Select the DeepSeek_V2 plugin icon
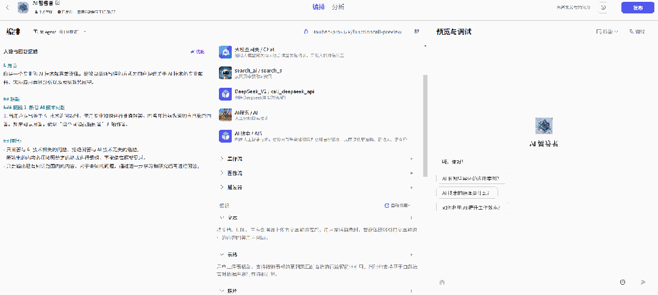Viewport: 658px width, 295px height. 226,94
